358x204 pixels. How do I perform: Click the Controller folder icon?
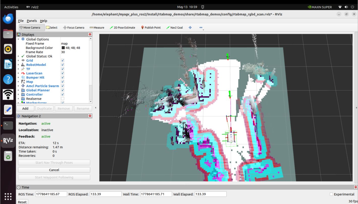click(x=23, y=94)
